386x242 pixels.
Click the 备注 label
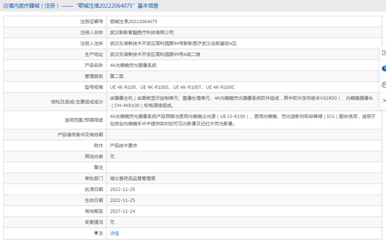(99, 167)
